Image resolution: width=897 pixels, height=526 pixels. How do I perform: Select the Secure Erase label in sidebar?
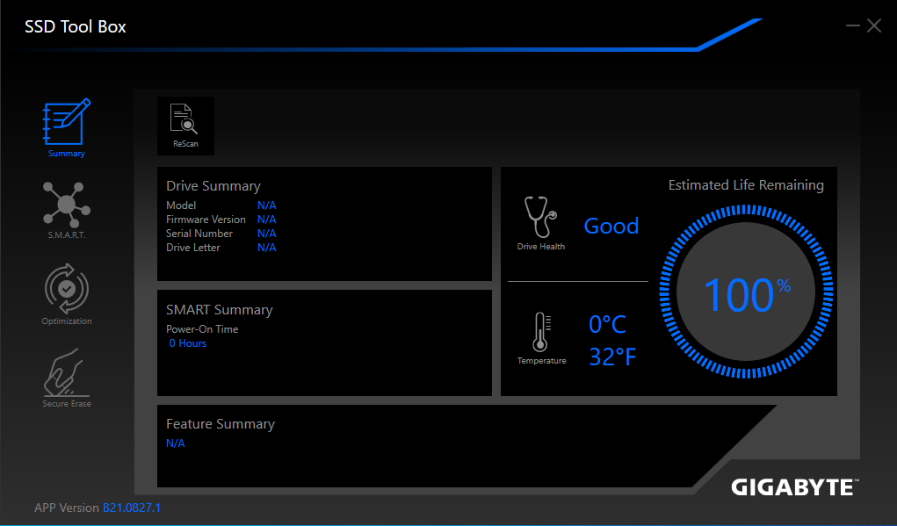pyautogui.click(x=67, y=404)
